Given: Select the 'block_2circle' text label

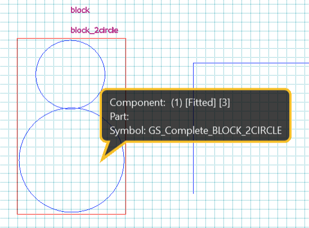Looking at the screenshot, I should (95, 30).
